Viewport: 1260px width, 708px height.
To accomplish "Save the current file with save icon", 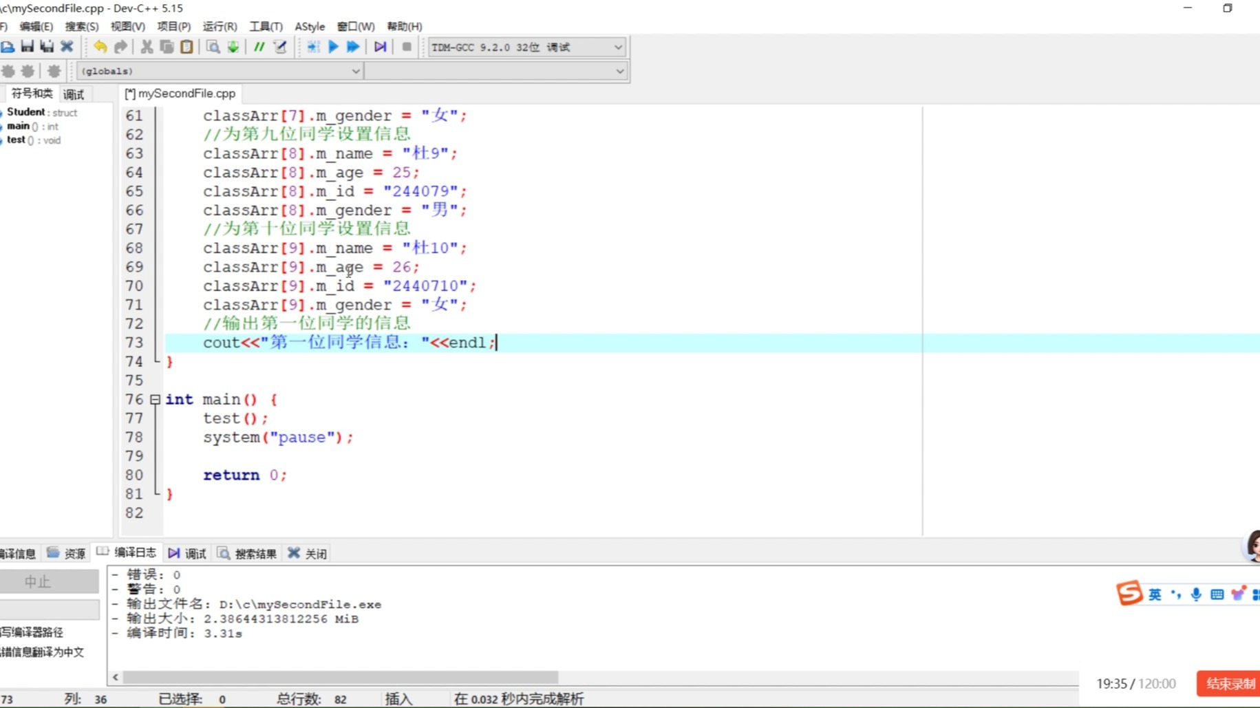I will 27,47.
